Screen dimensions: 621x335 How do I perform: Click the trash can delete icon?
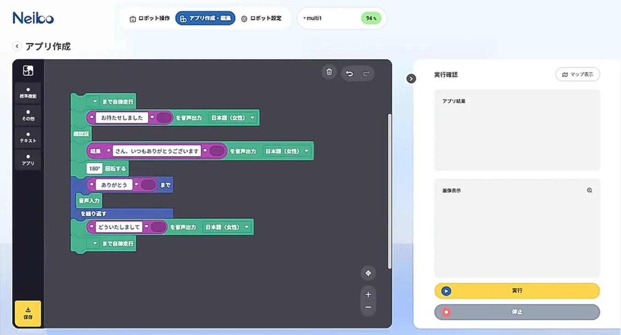[329, 72]
